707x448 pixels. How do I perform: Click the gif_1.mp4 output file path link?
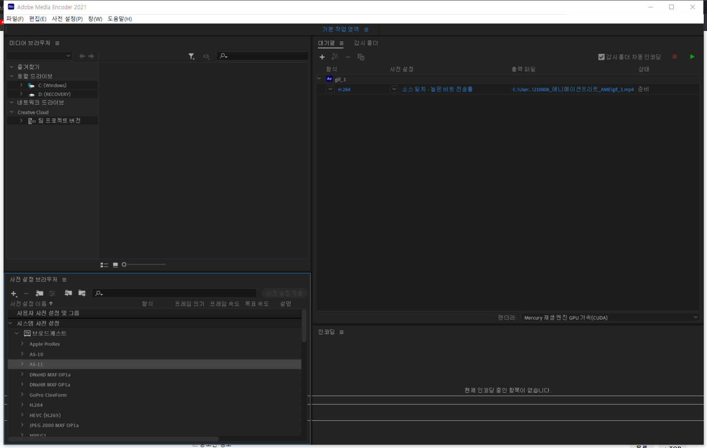[x=573, y=90]
